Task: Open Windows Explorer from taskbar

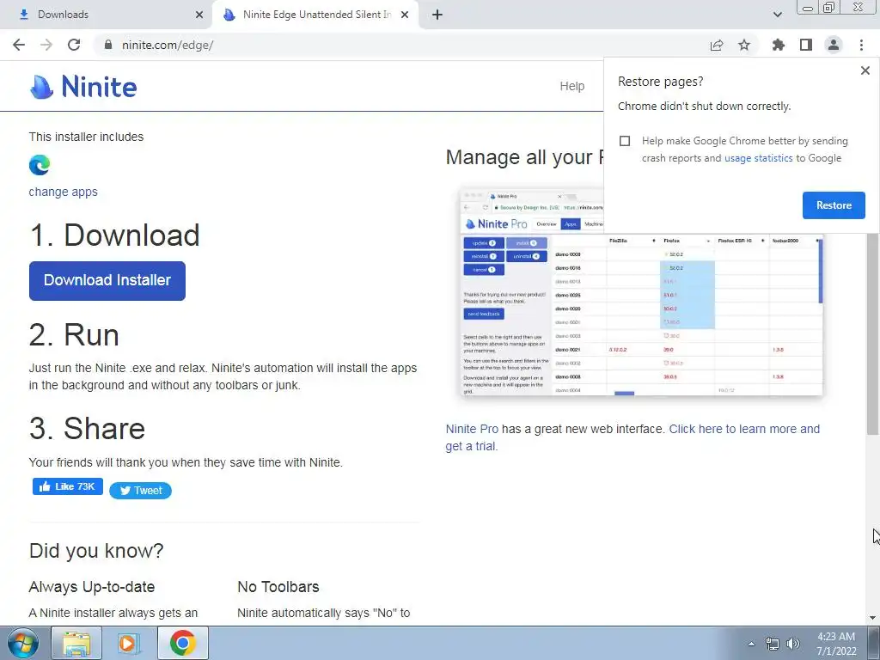Action: (76, 643)
